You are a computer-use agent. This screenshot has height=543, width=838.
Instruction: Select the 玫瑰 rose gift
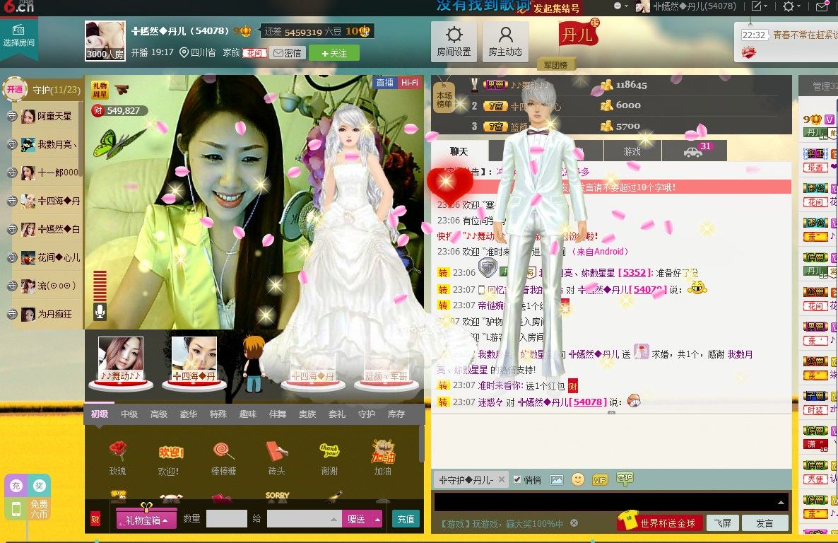point(117,457)
